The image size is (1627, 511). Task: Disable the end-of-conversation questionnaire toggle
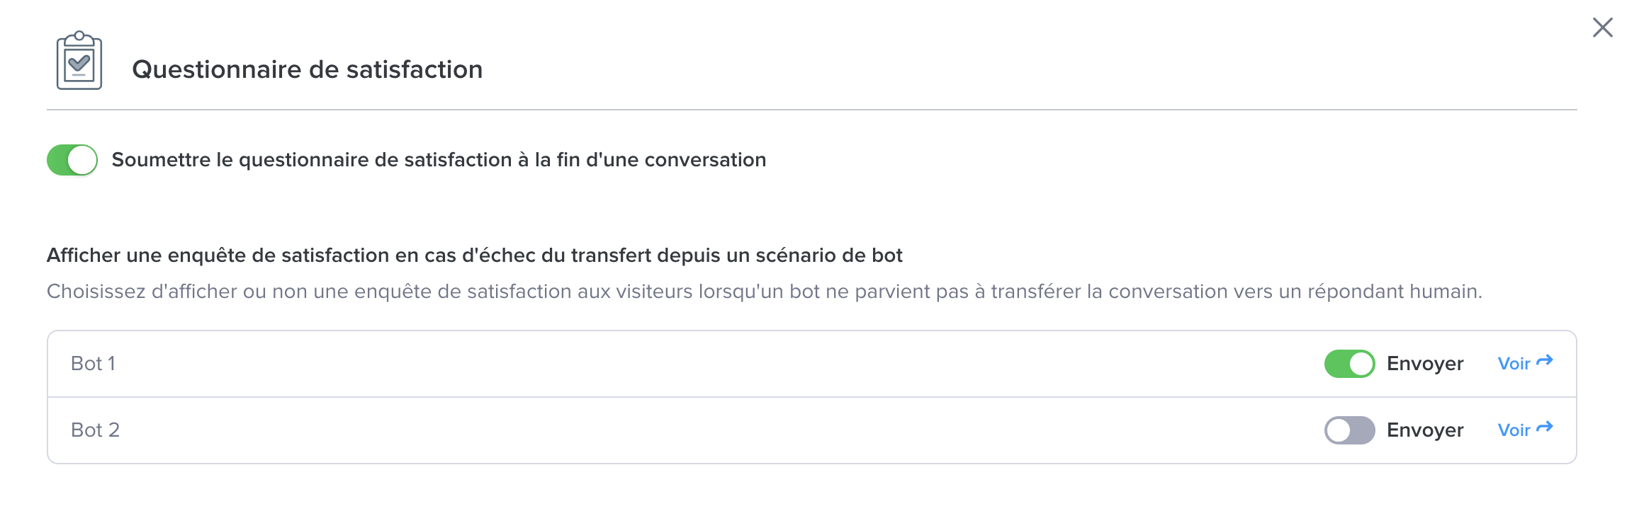(72, 160)
